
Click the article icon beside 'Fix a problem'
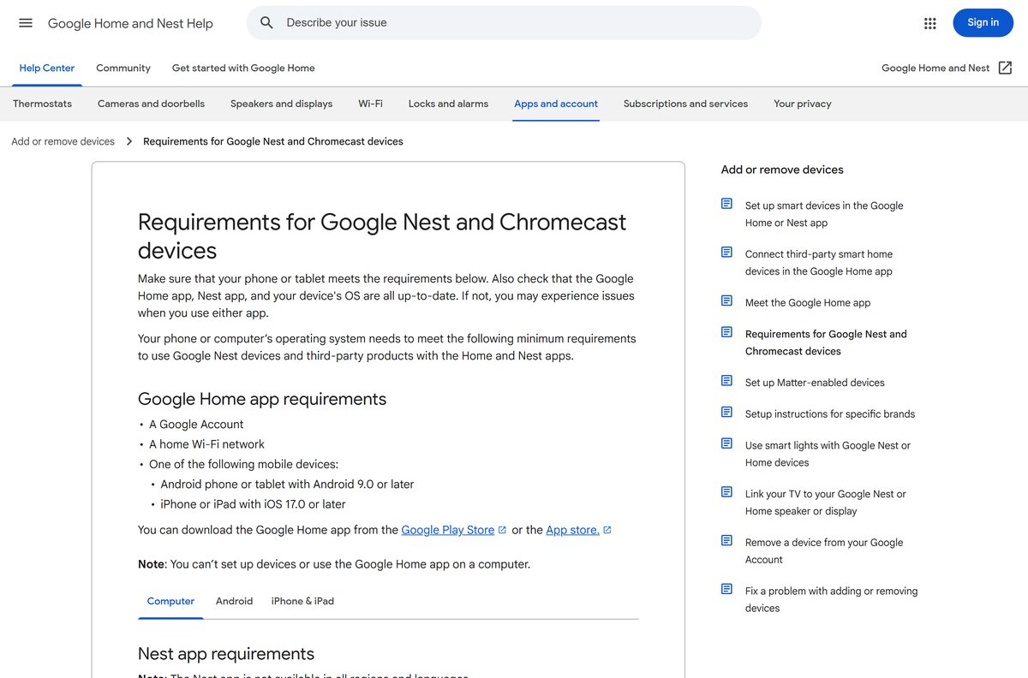[726, 589]
